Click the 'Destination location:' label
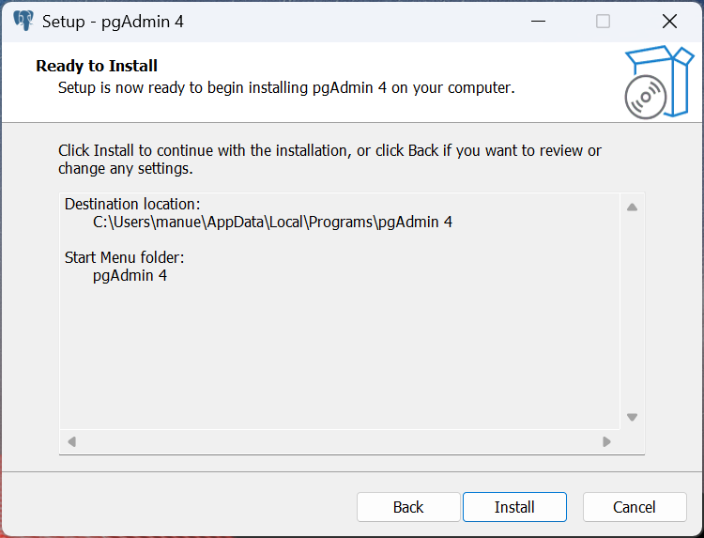The width and height of the screenshot is (704, 538). [132, 204]
